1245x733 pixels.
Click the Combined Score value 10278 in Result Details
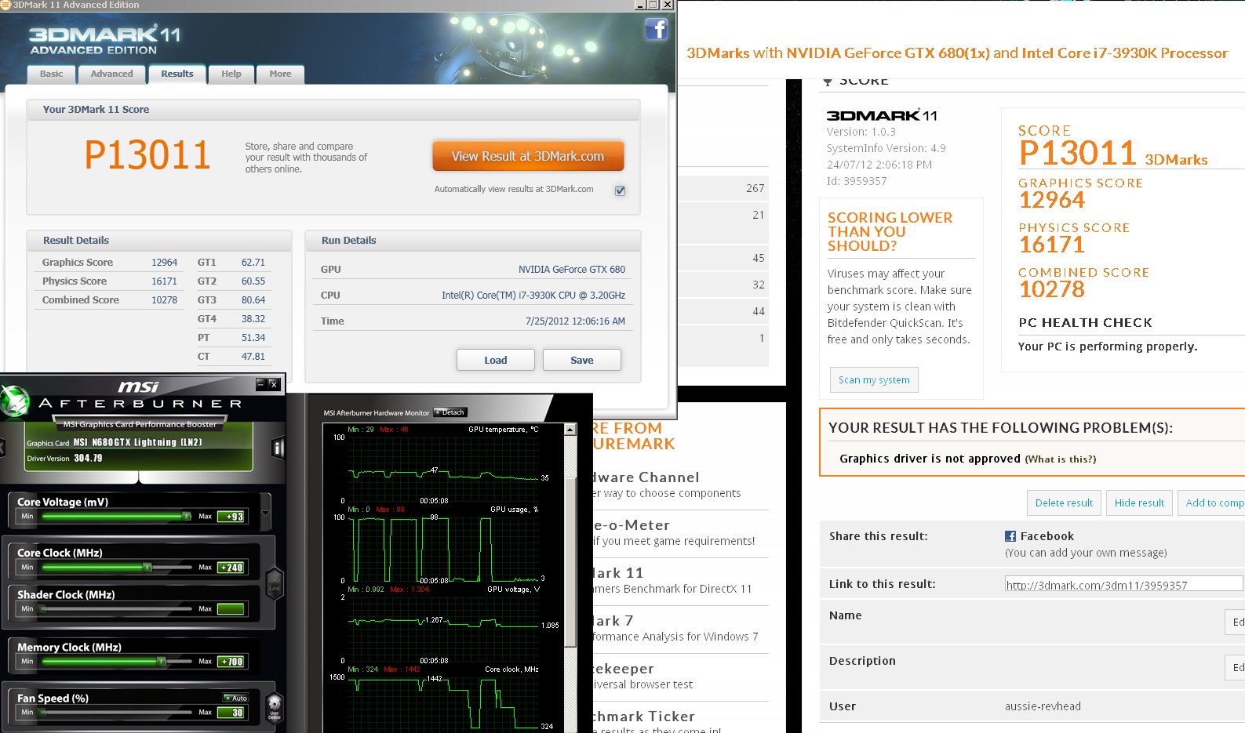165,300
